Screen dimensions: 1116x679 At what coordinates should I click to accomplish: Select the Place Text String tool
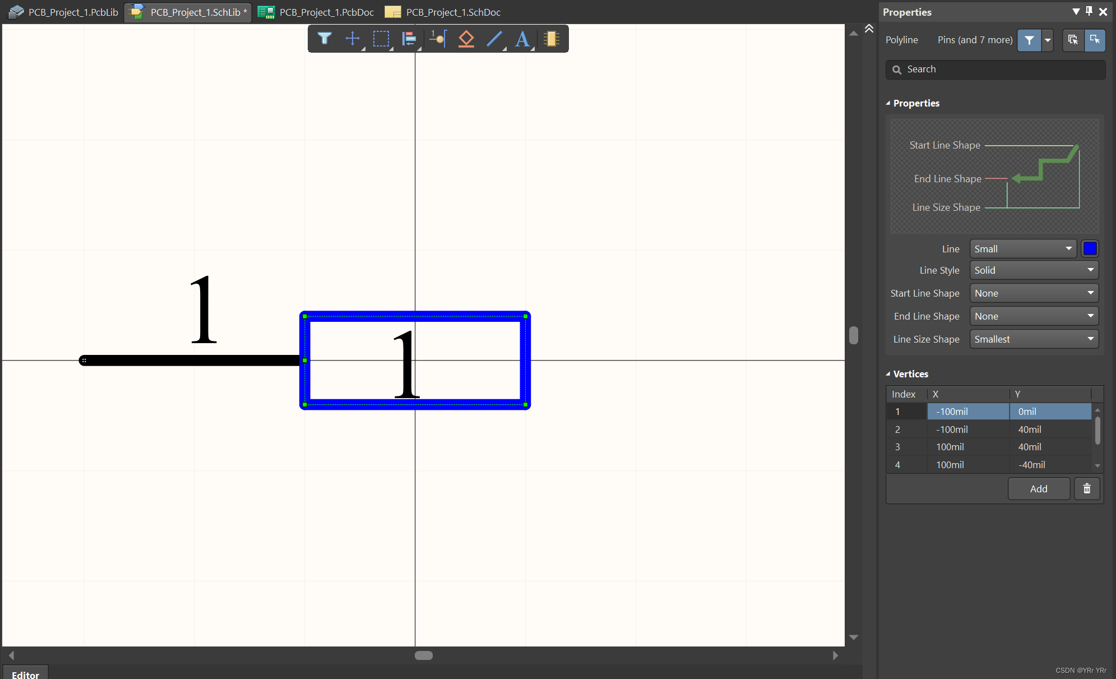tap(522, 39)
